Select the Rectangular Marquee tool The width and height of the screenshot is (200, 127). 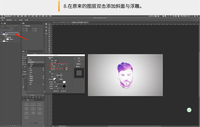49,27
